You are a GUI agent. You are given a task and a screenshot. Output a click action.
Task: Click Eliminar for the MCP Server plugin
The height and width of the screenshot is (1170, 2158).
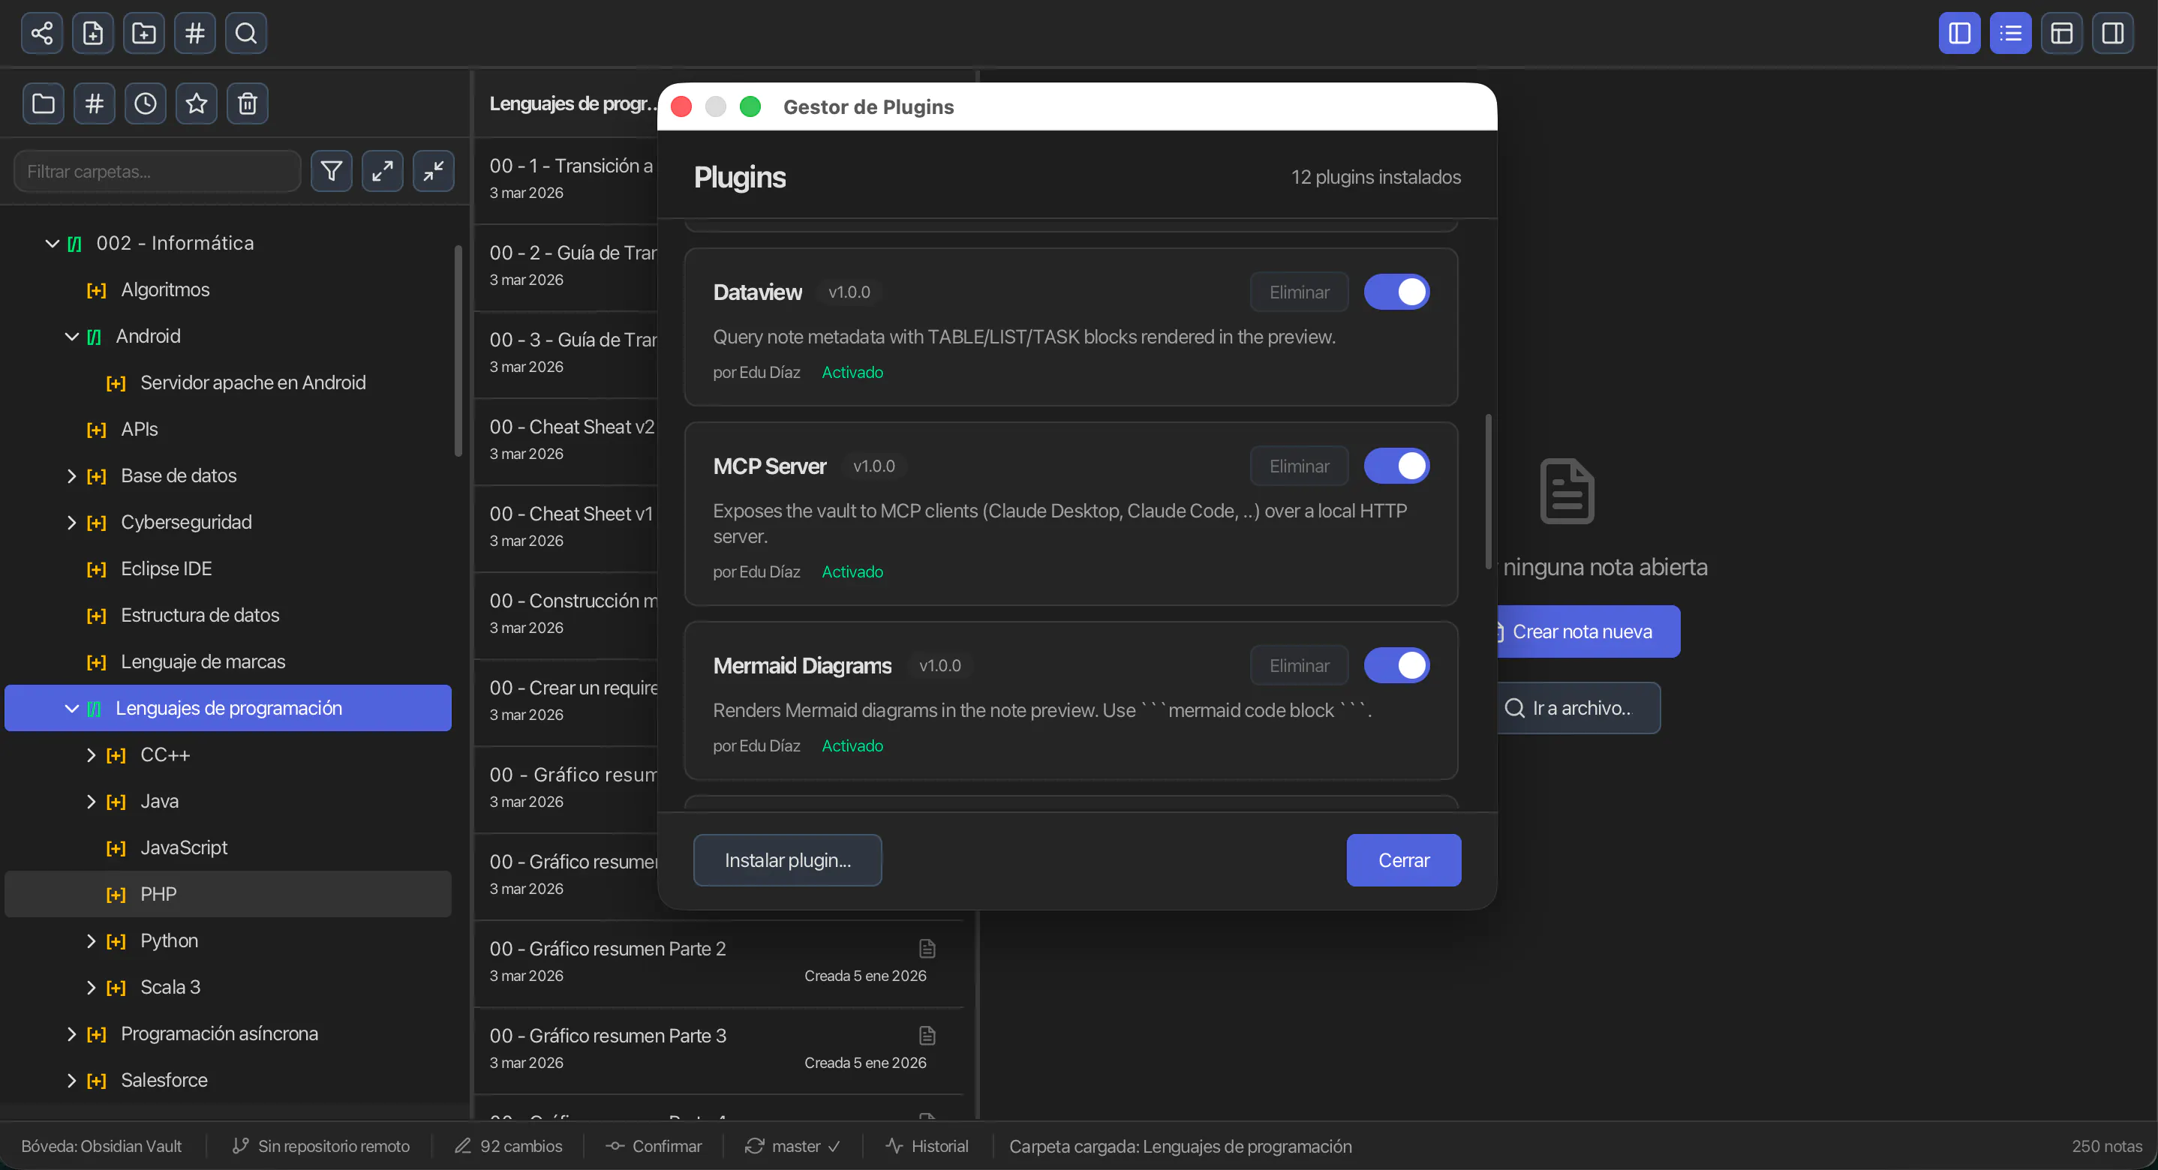[1300, 466]
